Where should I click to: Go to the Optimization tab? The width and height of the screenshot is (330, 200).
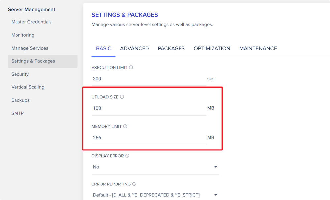[x=212, y=49]
